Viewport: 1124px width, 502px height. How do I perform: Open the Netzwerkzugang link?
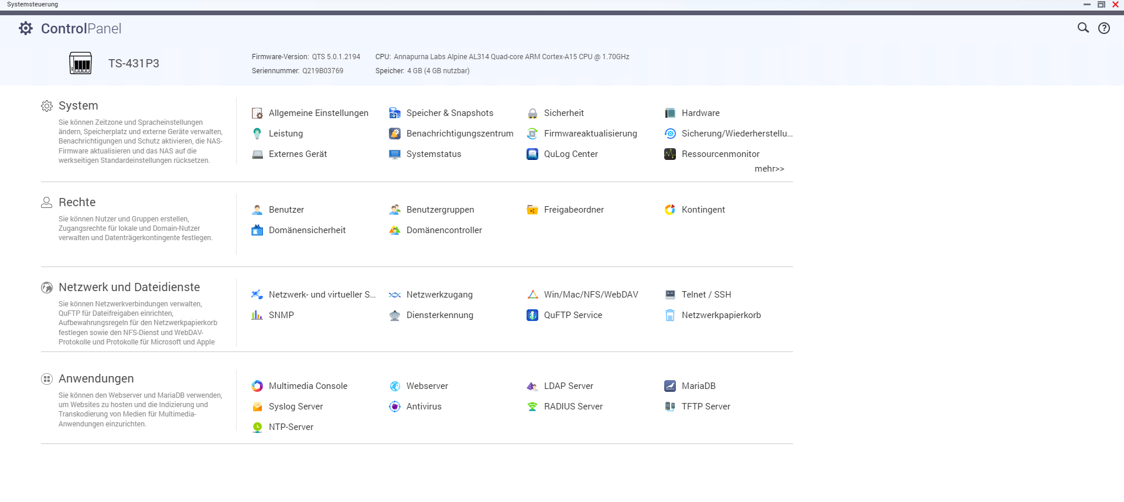pos(439,295)
